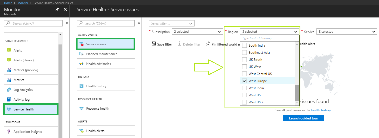The image size is (379, 138).
Task: Click the region list scroll down arrow
Action: (297, 103)
